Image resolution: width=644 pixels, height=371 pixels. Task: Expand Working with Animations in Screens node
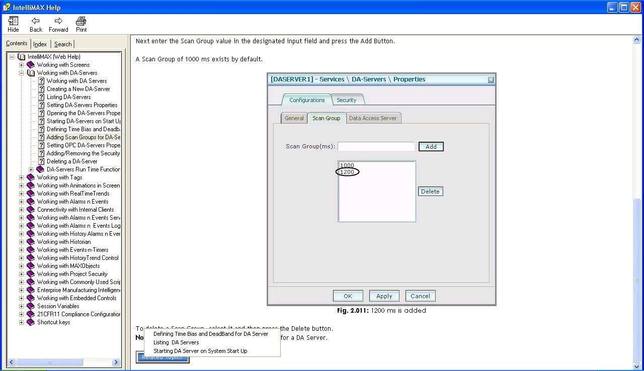coord(21,185)
